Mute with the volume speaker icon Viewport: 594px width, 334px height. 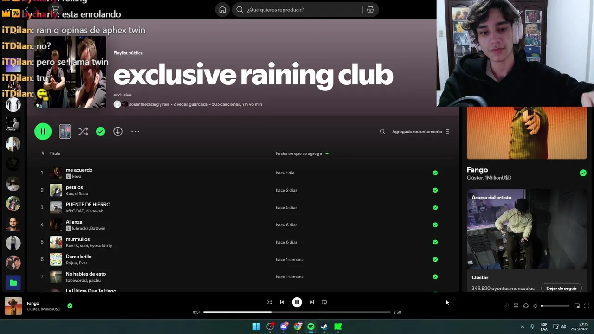[x=536, y=306]
